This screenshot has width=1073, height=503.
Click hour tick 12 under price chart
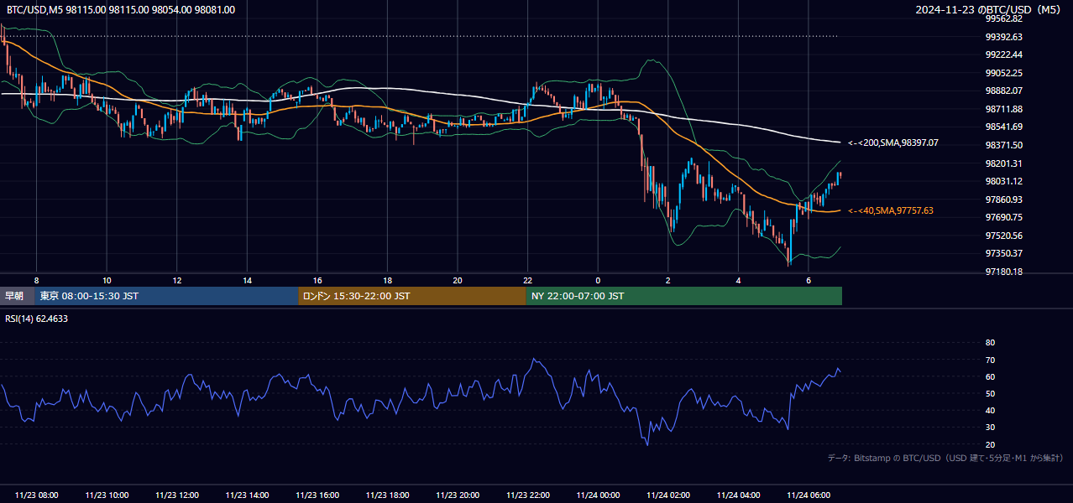[177, 280]
